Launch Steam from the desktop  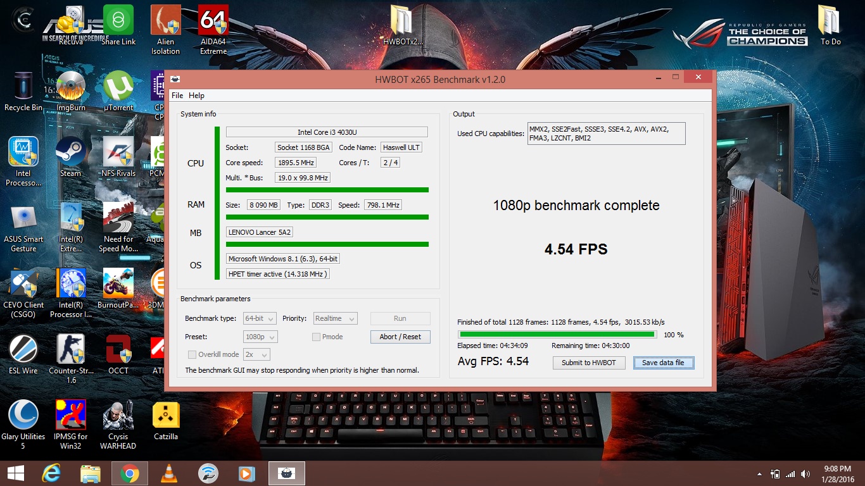(71, 158)
